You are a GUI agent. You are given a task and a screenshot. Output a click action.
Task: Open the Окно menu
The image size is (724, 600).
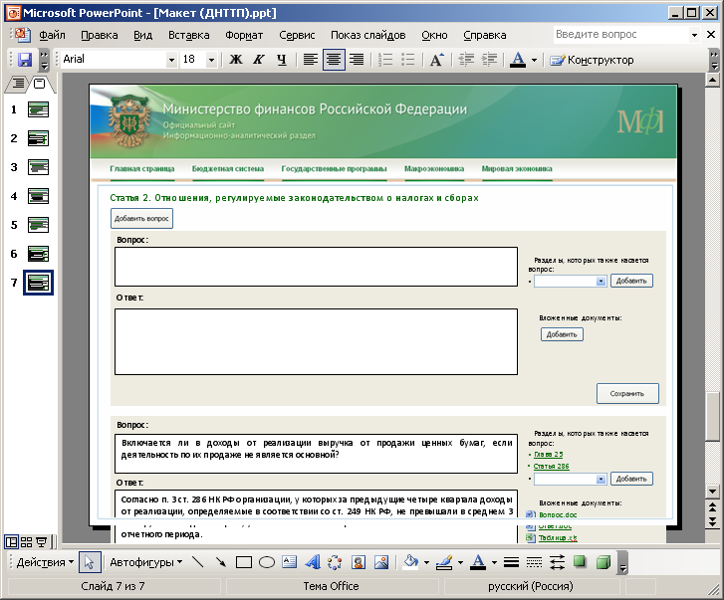point(434,35)
